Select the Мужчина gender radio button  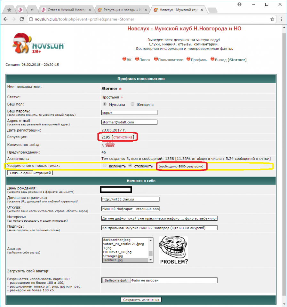pos(104,104)
